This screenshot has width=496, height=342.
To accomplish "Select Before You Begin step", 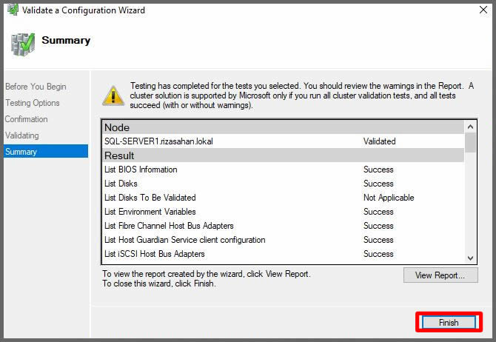I will point(36,87).
